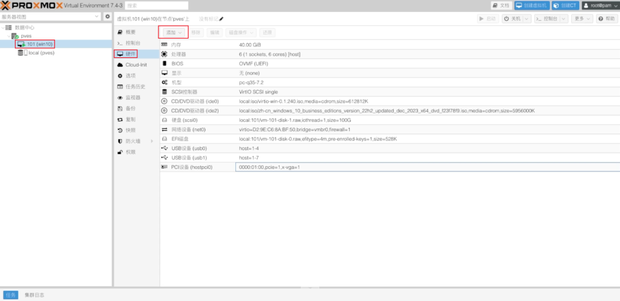Collapse the pves node in the tree
The height and width of the screenshot is (301, 620).
pyautogui.click(x=8, y=36)
